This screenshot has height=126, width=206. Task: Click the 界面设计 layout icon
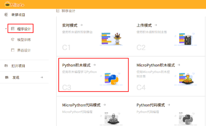(x=13, y=50)
